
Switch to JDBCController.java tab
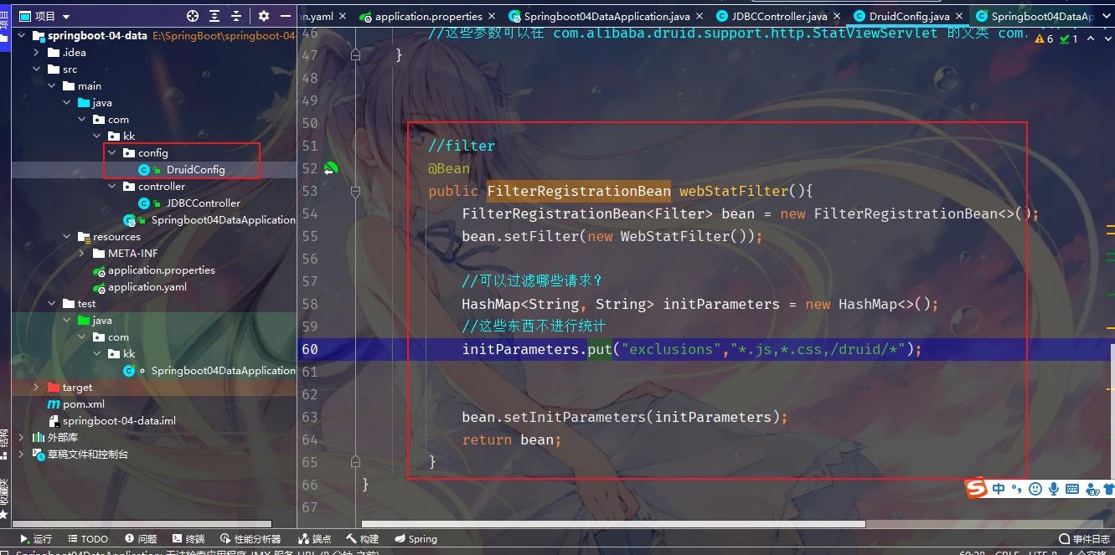771,16
